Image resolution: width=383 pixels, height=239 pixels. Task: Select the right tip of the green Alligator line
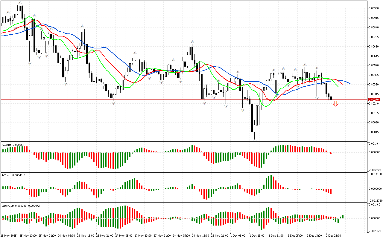click(338, 87)
